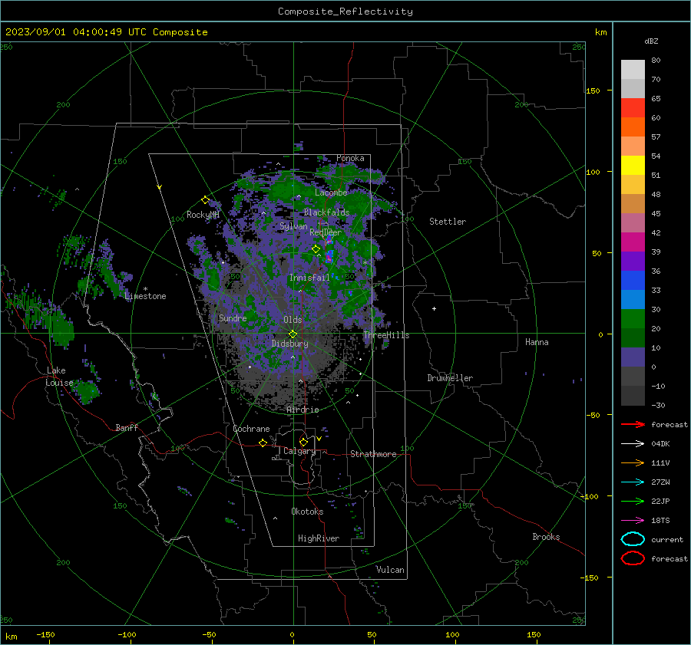Click the RockyMH label
691x645 pixels.
(203, 215)
